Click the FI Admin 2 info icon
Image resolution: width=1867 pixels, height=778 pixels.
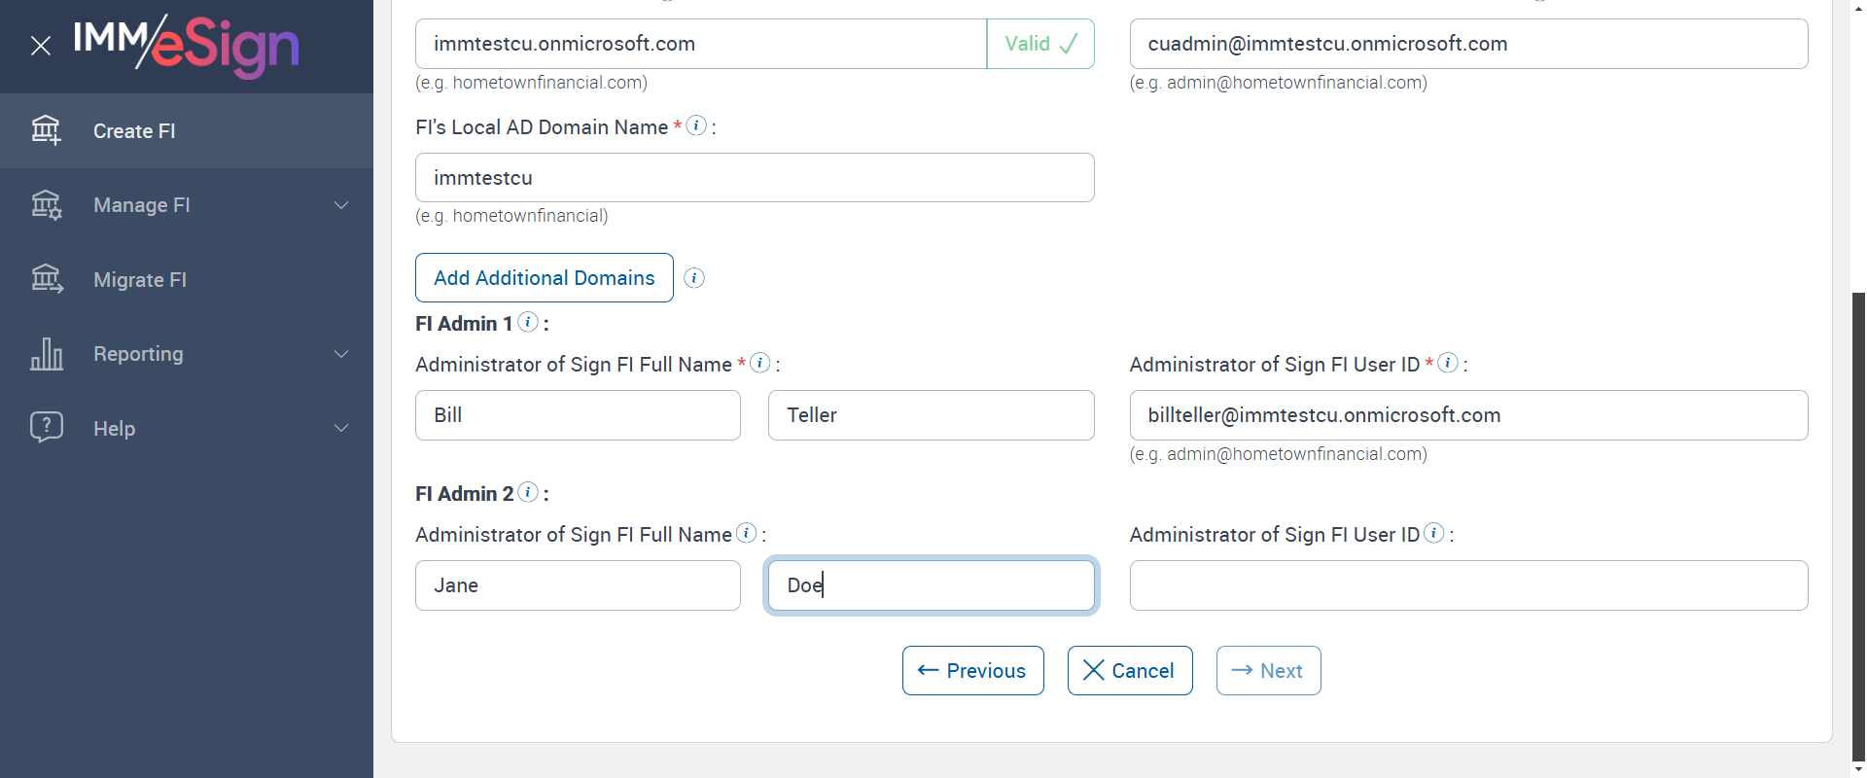528,492
